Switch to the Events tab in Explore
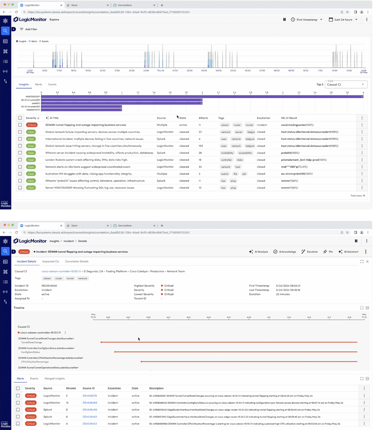This screenshot has height=430, width=373. click(52, 85)
